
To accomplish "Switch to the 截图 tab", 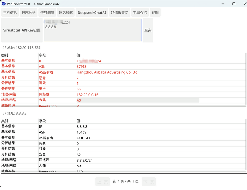I will click(x=155, y=13).
